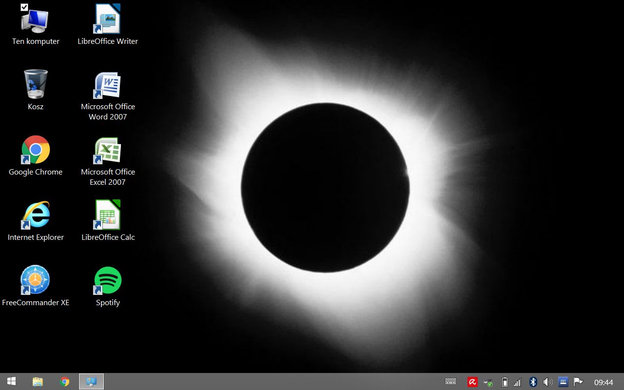This screenshot has width=624, height=390.
Task: Open the touch keyboard tray icon
Action: click(450, 382)
